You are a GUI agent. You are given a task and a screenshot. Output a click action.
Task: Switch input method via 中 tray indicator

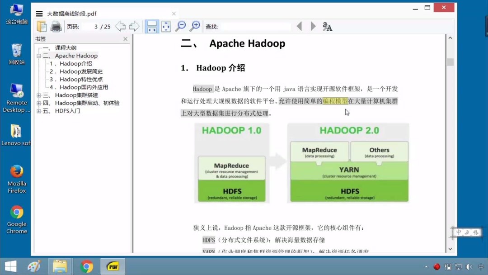(480, 266)
